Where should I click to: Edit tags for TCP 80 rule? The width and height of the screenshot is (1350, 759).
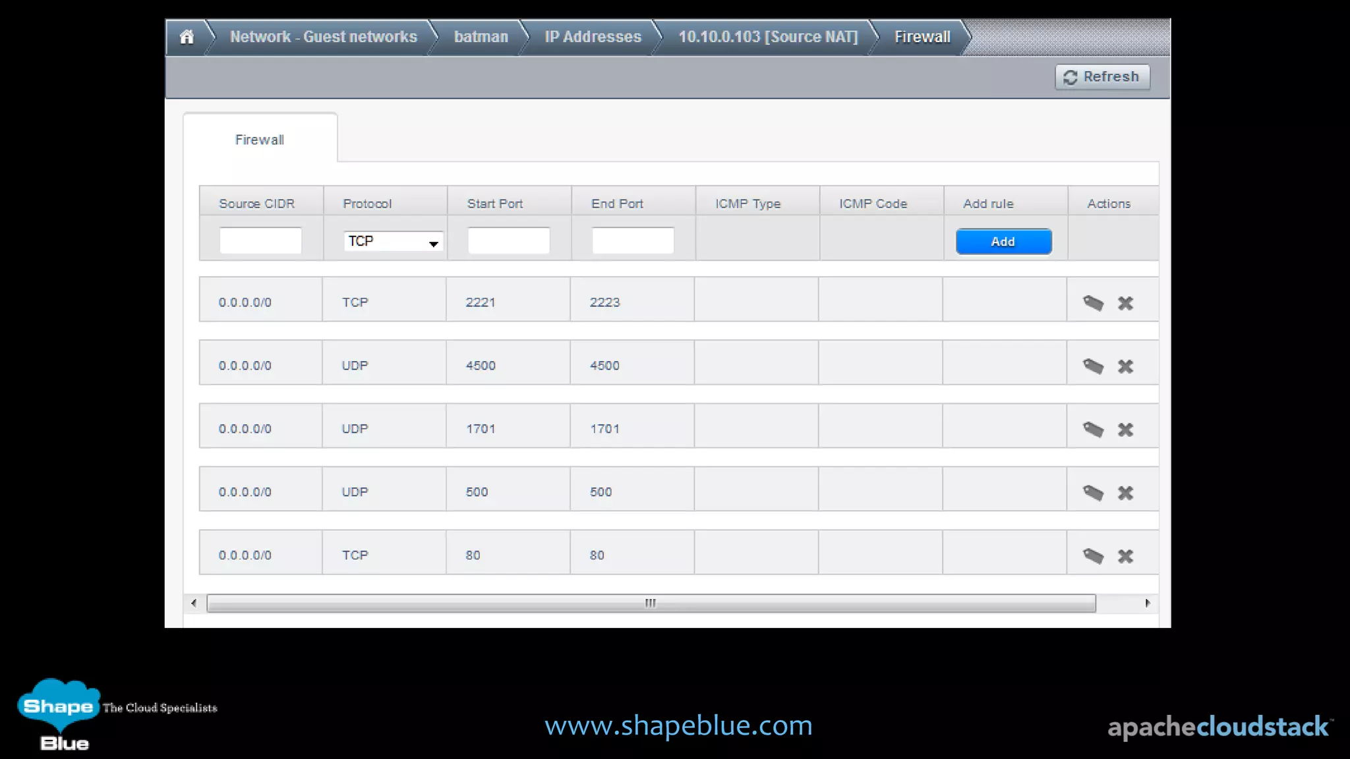click(x=1093, y=556)
